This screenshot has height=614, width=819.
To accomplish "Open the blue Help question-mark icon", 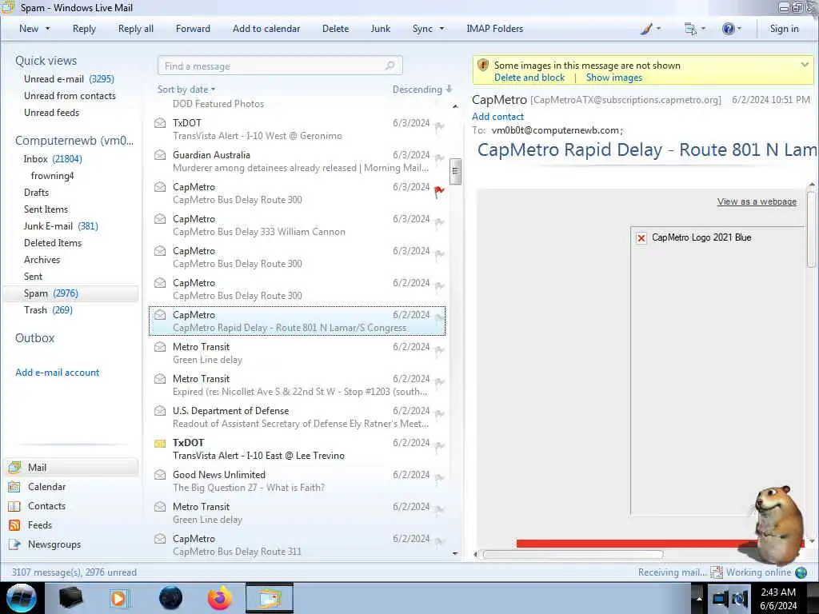I will [x=728, y=29].
